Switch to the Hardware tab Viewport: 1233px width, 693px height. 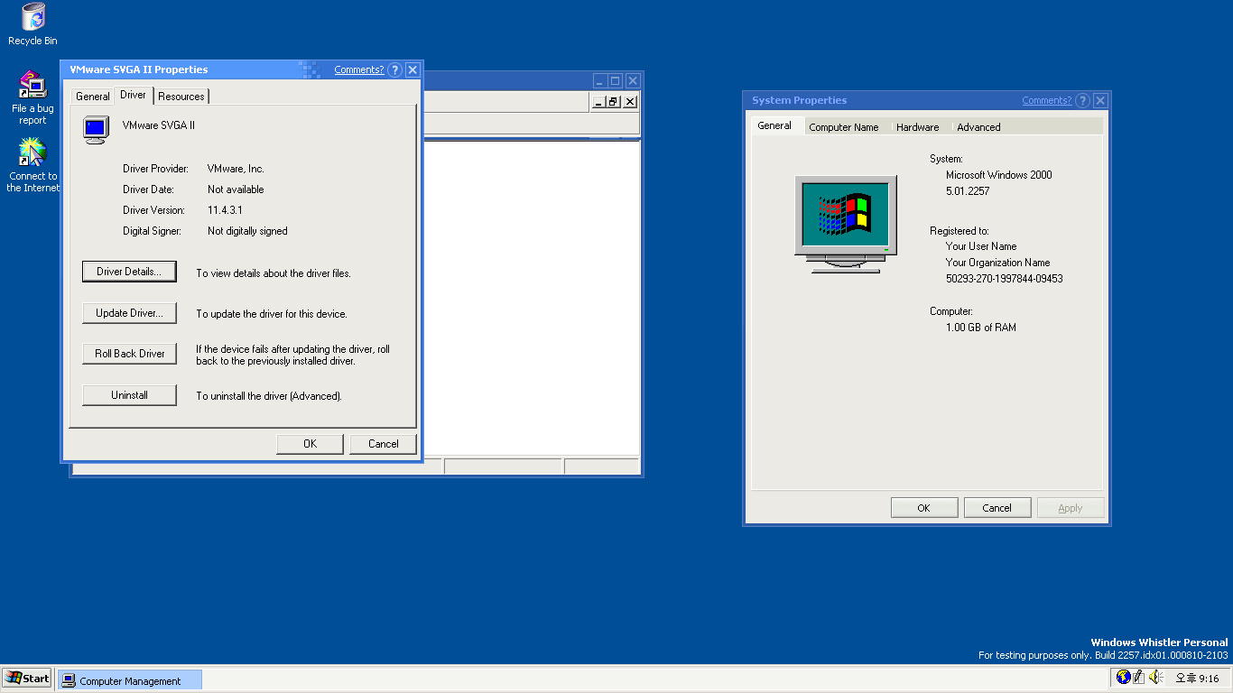[x=918, y=127]
